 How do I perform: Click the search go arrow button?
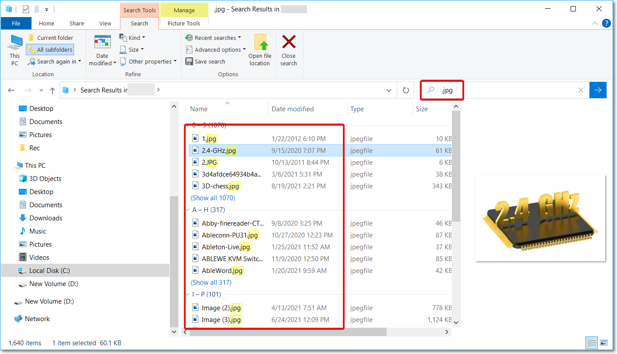pyautogui.click(x=598, y=90)
